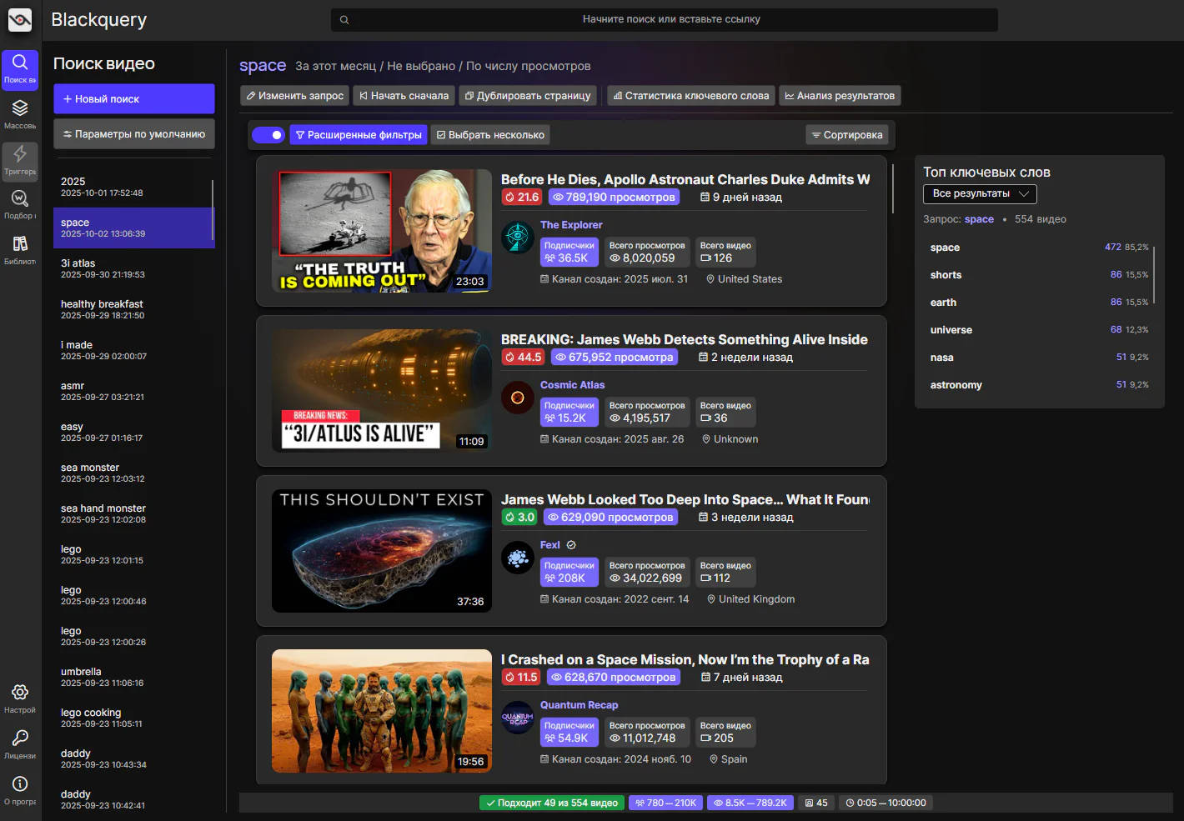Open the Mass processing layers icon
Viewport: 1184px width, 821px height.
(20, 114)
